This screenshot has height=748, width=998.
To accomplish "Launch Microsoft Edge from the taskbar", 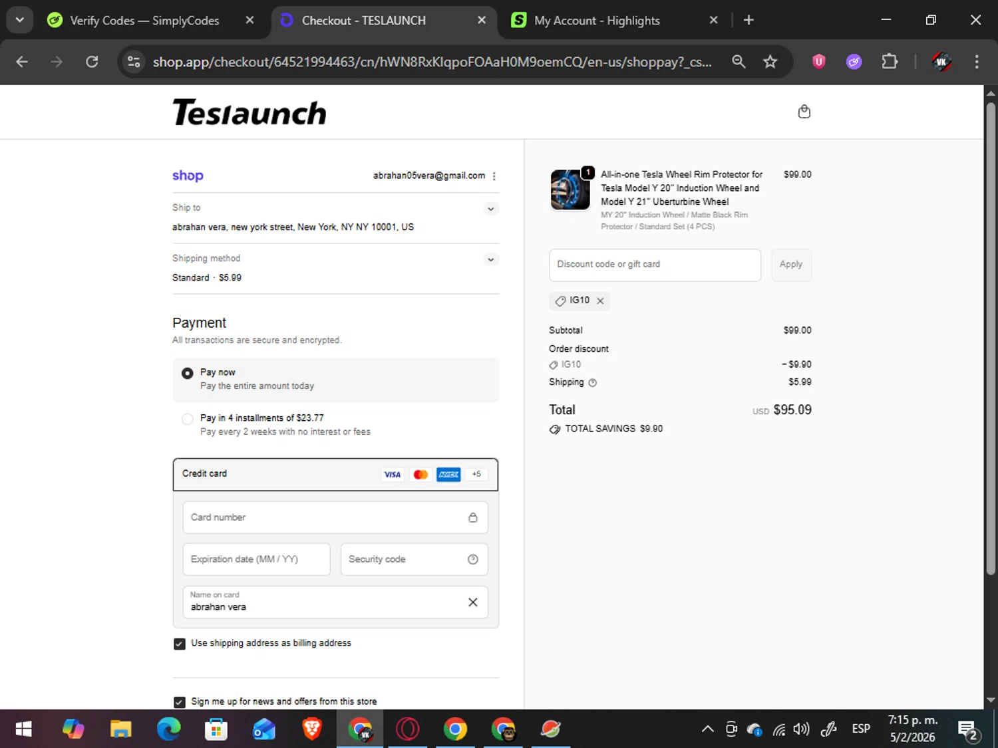I will (x=168, y=729).
